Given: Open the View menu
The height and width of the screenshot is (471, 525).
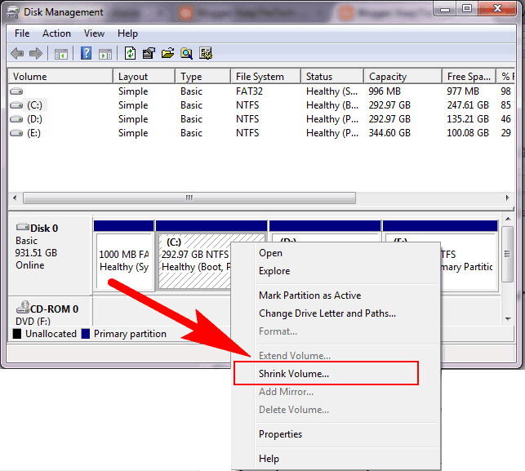Looking at the screenshot, I should [94, 33].
